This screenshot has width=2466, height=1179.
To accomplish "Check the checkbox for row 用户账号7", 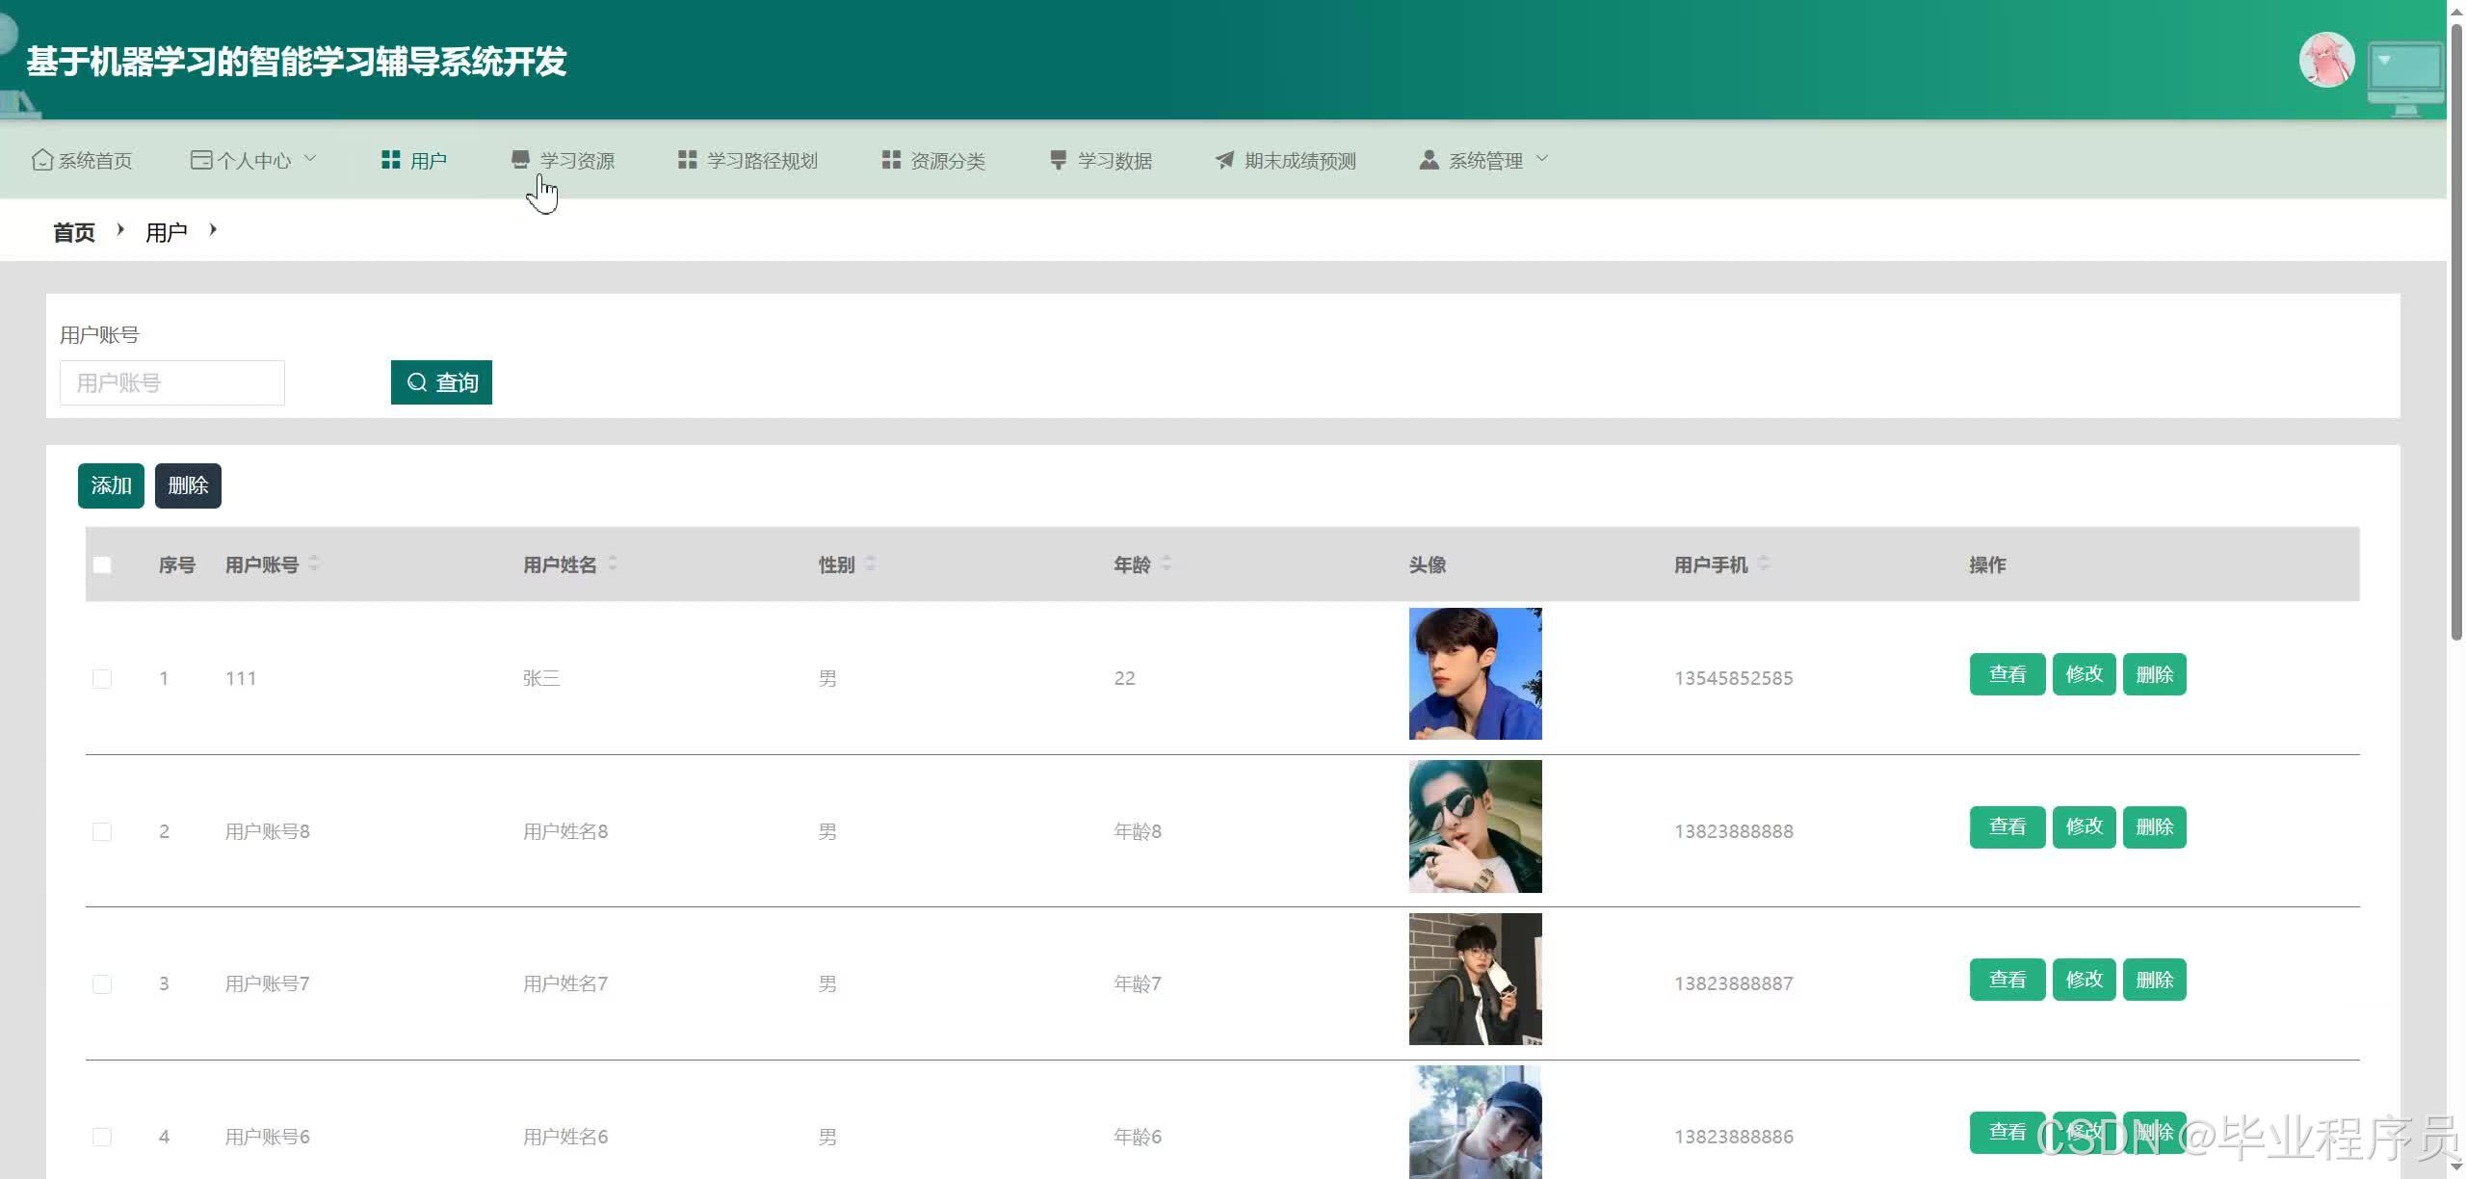I will point(102,983).
